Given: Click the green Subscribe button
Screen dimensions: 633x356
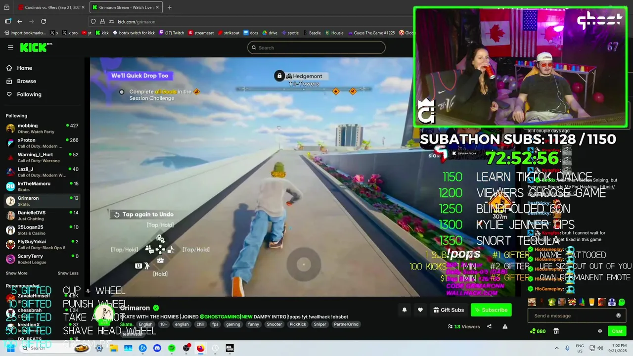Looking at the screenshot, I should click(x=491, y=310).
